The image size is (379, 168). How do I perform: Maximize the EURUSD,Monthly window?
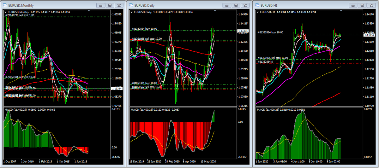[110, 5]
